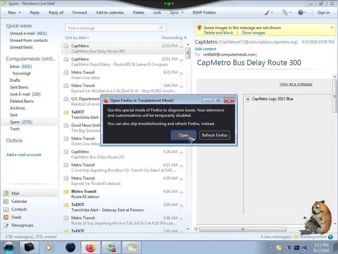Click Delete in the toolbar
Screen dimensions: 338x254
tap(138, 13)
